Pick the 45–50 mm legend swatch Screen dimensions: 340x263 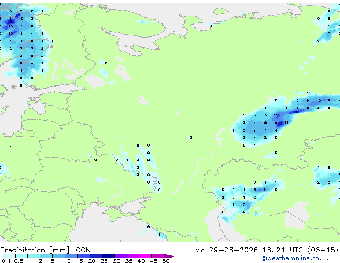click(x=158, y=256)
